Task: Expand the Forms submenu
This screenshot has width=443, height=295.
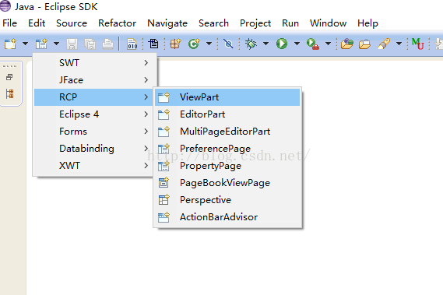Action: click(x=93, y=132)
